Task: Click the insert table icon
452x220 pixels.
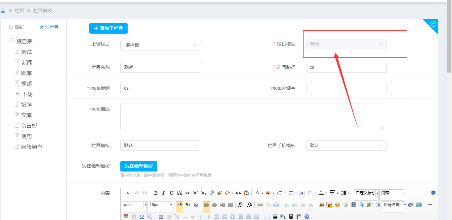Action: (161, 217)
